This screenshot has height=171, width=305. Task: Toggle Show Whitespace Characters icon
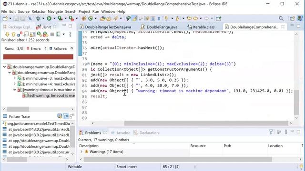tap(159, 19)
